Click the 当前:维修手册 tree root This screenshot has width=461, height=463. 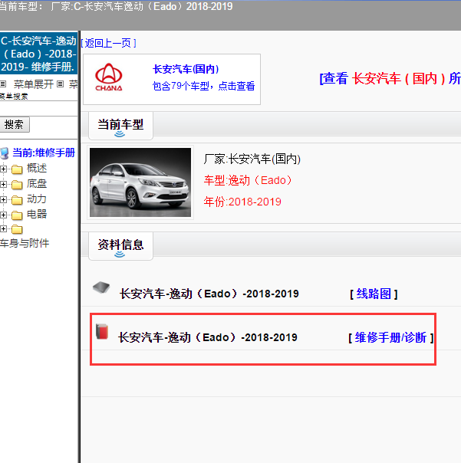pyautogui.click(x=44, y=153)
